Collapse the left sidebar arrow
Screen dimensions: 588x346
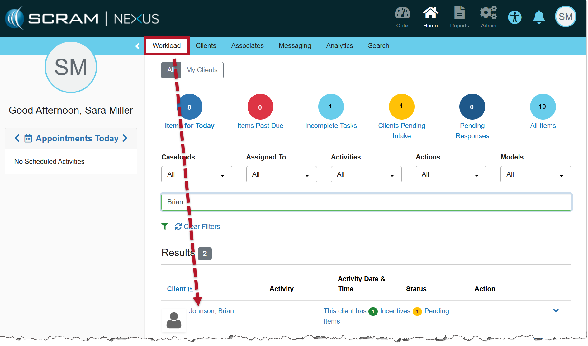pyautogui.click(x=137, y=46)
